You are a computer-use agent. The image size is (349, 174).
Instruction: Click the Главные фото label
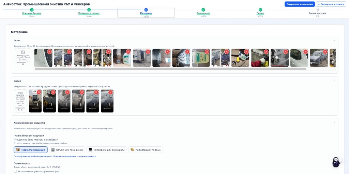(x=22, y=163)
